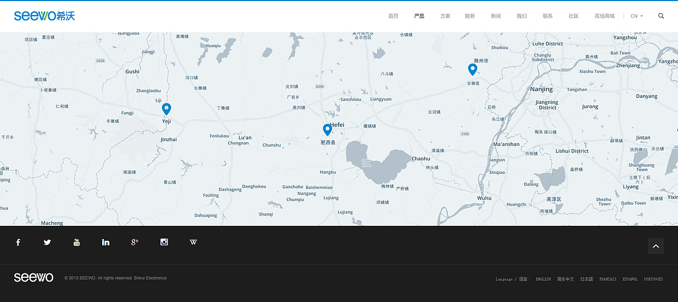Image resolution: width=678 pixels, height=302 pixels.
Task: Open the 在线商城 menu item
Action: [x=604, y=16]
